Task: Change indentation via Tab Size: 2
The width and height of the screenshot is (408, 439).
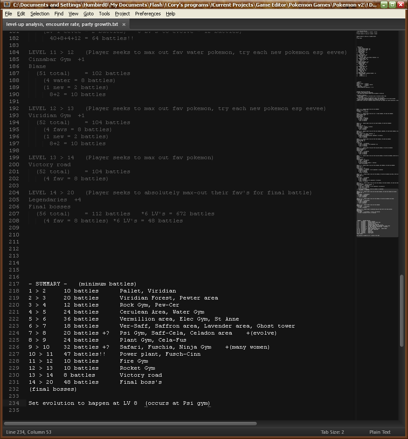Action: 332,432
